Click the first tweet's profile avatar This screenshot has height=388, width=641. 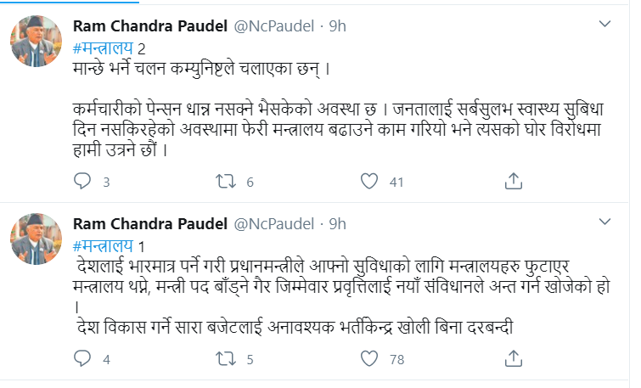[35, 41]
